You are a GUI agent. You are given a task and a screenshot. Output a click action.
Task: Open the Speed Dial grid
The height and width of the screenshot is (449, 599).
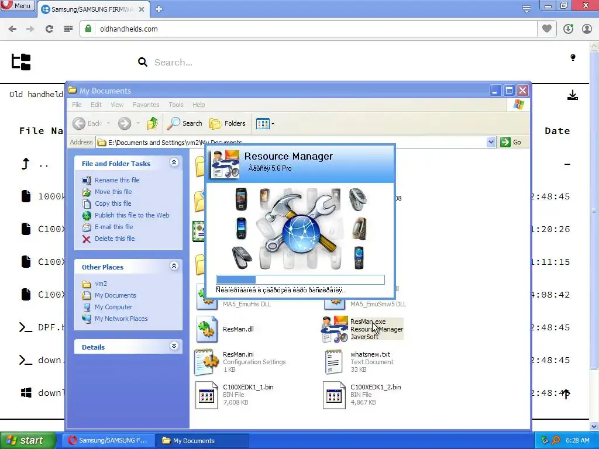point(68,29)
